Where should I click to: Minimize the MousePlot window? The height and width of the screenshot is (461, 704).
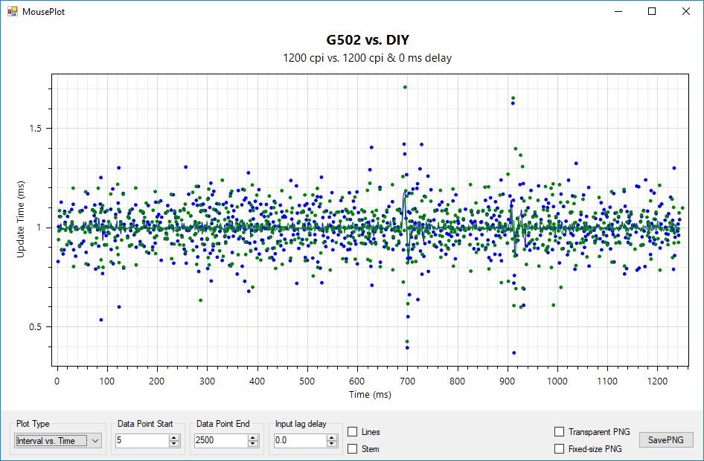[x=617, y=12]
